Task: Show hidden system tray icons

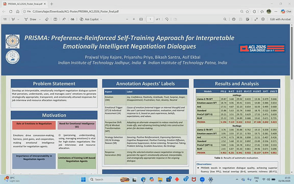Action: pyautogui.click(x=237, y=180)
